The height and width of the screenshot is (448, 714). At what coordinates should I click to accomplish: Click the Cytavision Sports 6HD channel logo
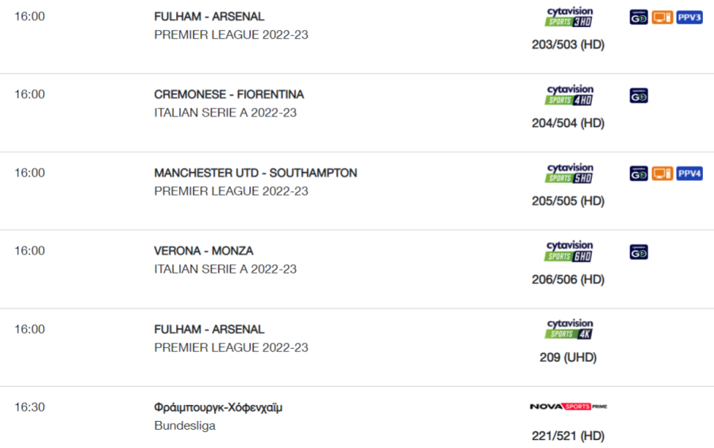click(569, 251)
